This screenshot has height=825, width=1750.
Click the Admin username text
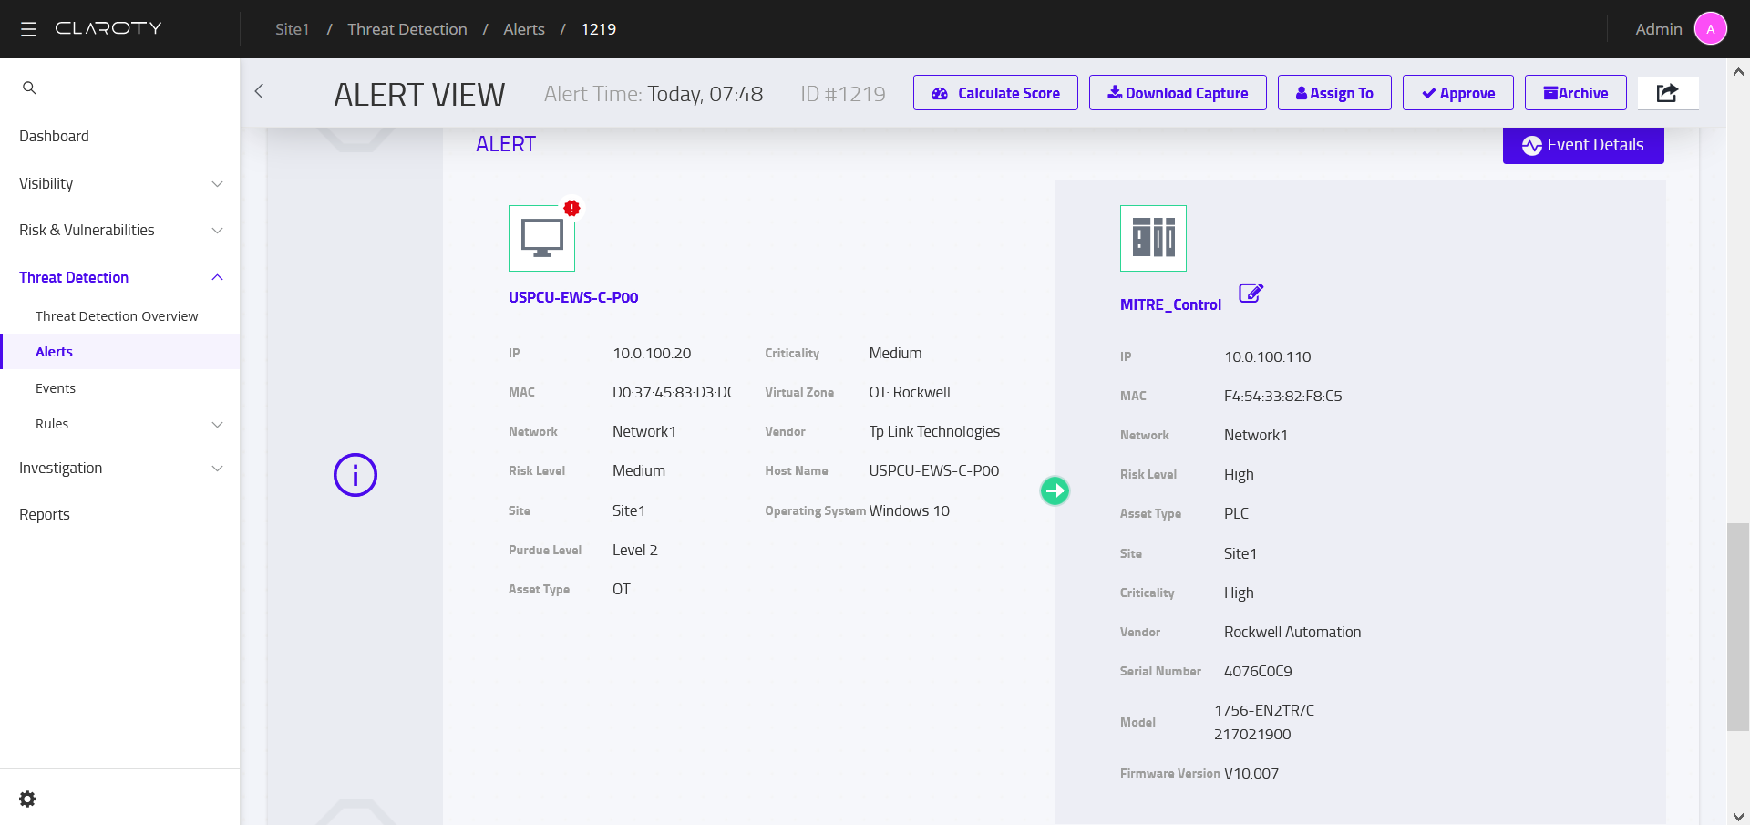point(1659,29)
